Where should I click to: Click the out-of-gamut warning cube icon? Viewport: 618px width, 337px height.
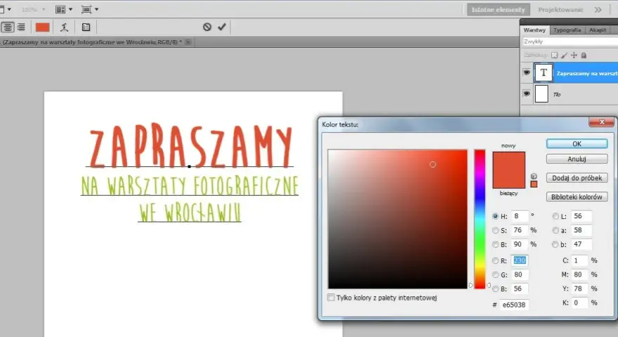click(x=534, y=176)
